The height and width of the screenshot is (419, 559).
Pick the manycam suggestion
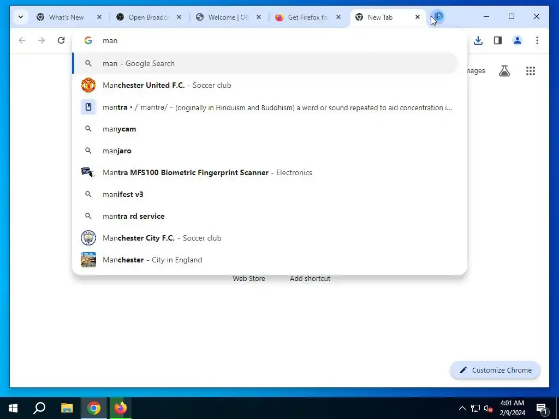[x=266, y=129]
